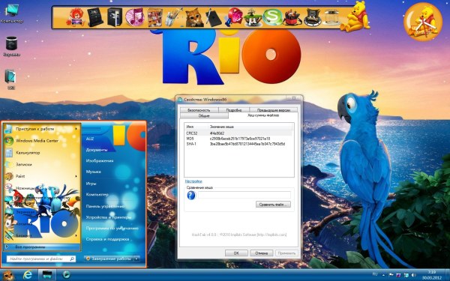Click the Start button cat orb

point(8,275)
